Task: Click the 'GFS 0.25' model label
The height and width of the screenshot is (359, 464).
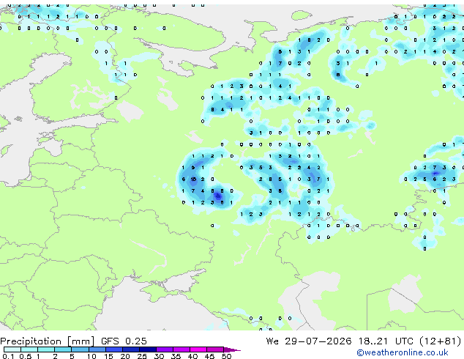Action: click(124, 341)
